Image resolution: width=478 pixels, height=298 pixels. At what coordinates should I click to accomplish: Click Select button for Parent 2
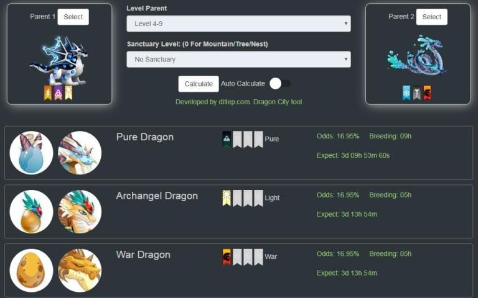[x=432, y=17]
